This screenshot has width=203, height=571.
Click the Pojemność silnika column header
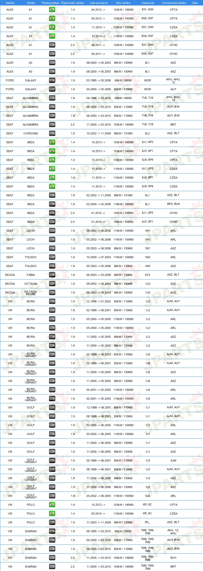72,3
